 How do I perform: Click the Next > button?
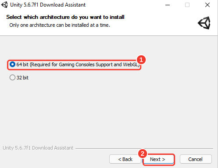click(158, 159)
